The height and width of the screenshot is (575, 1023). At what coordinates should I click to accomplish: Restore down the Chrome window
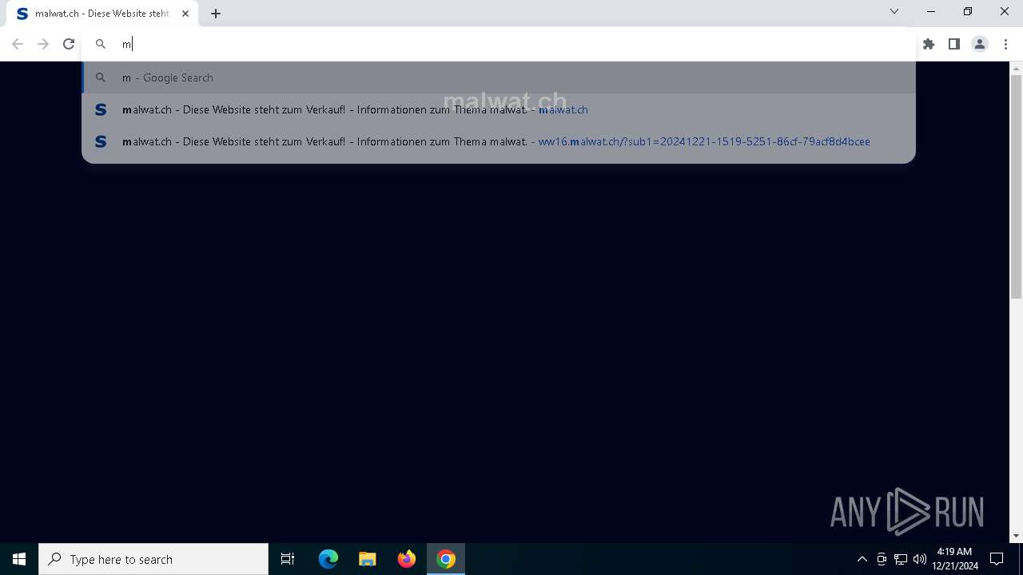click(x=968, y=11)
